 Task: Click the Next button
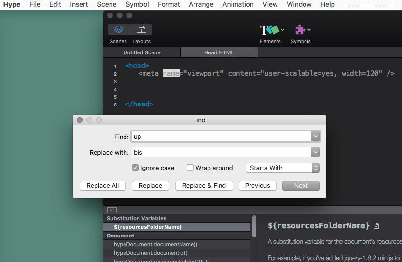(301, 186)
